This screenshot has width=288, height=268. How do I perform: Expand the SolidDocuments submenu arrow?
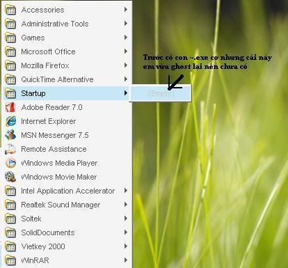tap(126, 232)
